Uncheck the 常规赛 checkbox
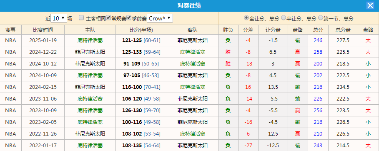 point(108,18)
